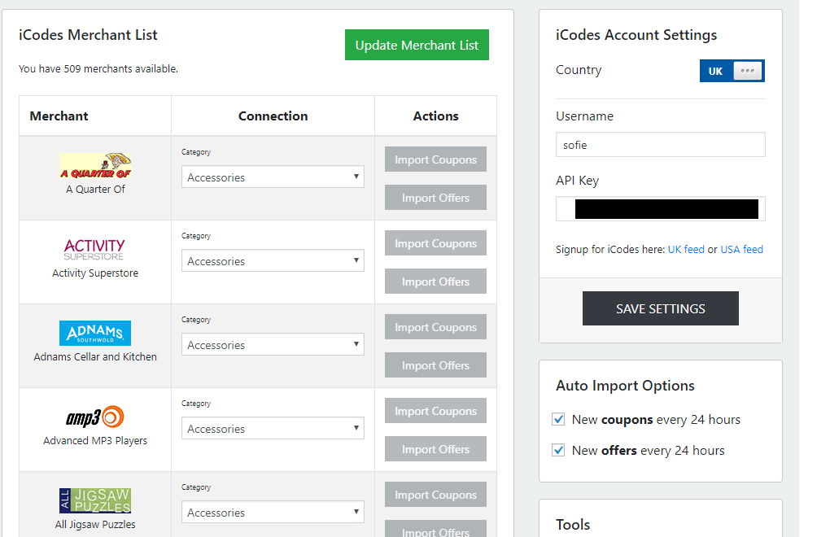The image size is (830, 537).
Task: Import Offers for A Quarter Of
Action: click(x=435, y=198)
